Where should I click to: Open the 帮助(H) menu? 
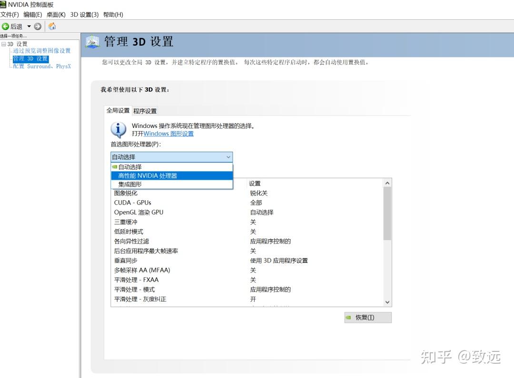[x=113, y=15]
